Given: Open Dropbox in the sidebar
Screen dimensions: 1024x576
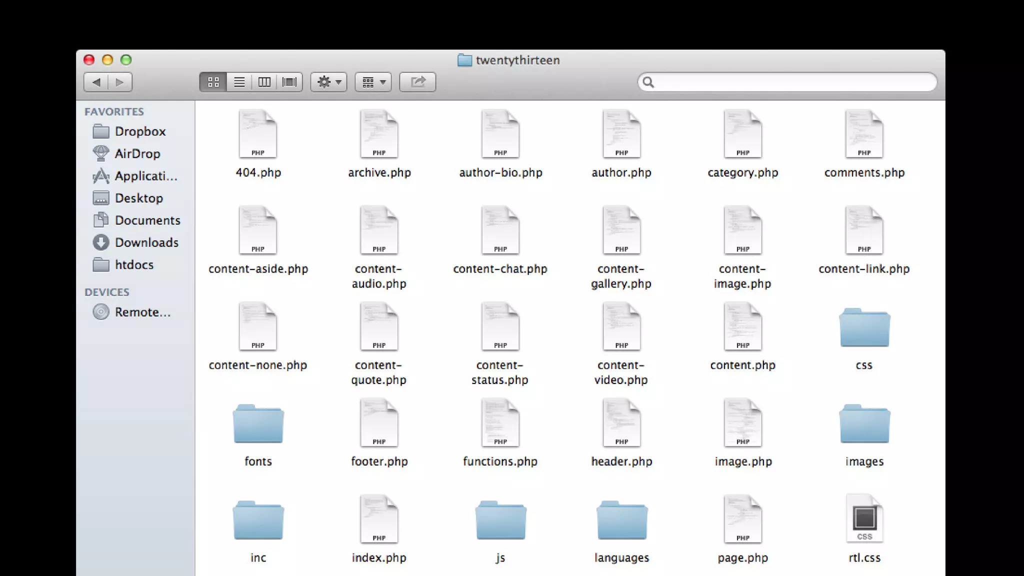Looking at the screenshot, I should pos(140,131).
